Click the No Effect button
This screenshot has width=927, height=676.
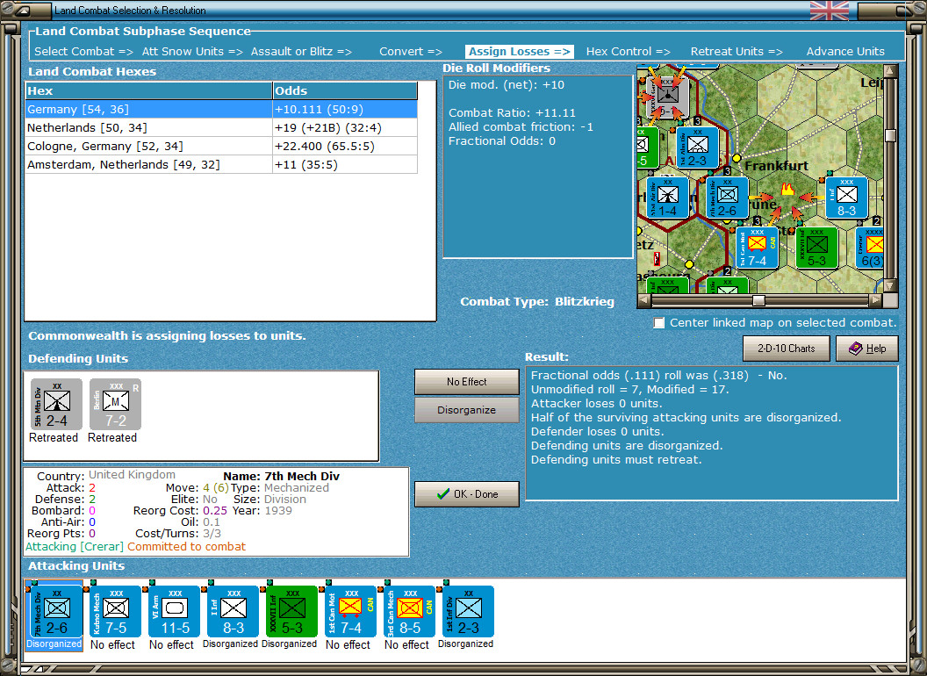[467, 382]
